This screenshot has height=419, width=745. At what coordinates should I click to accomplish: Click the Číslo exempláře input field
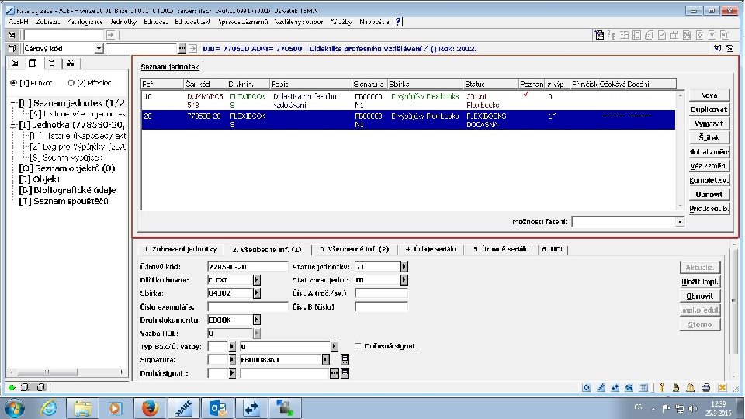click(248, 307)
